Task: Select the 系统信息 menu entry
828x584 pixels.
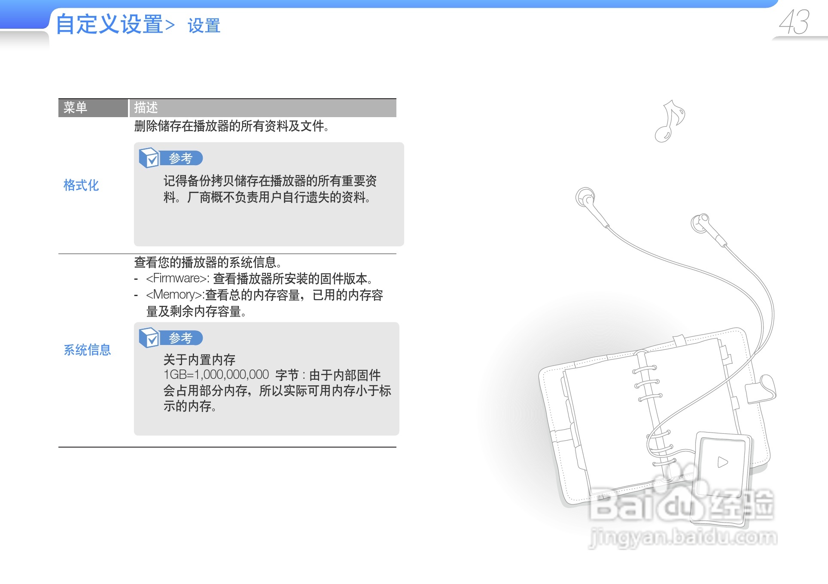Action: pyautogui.click(x=87, y=350)
